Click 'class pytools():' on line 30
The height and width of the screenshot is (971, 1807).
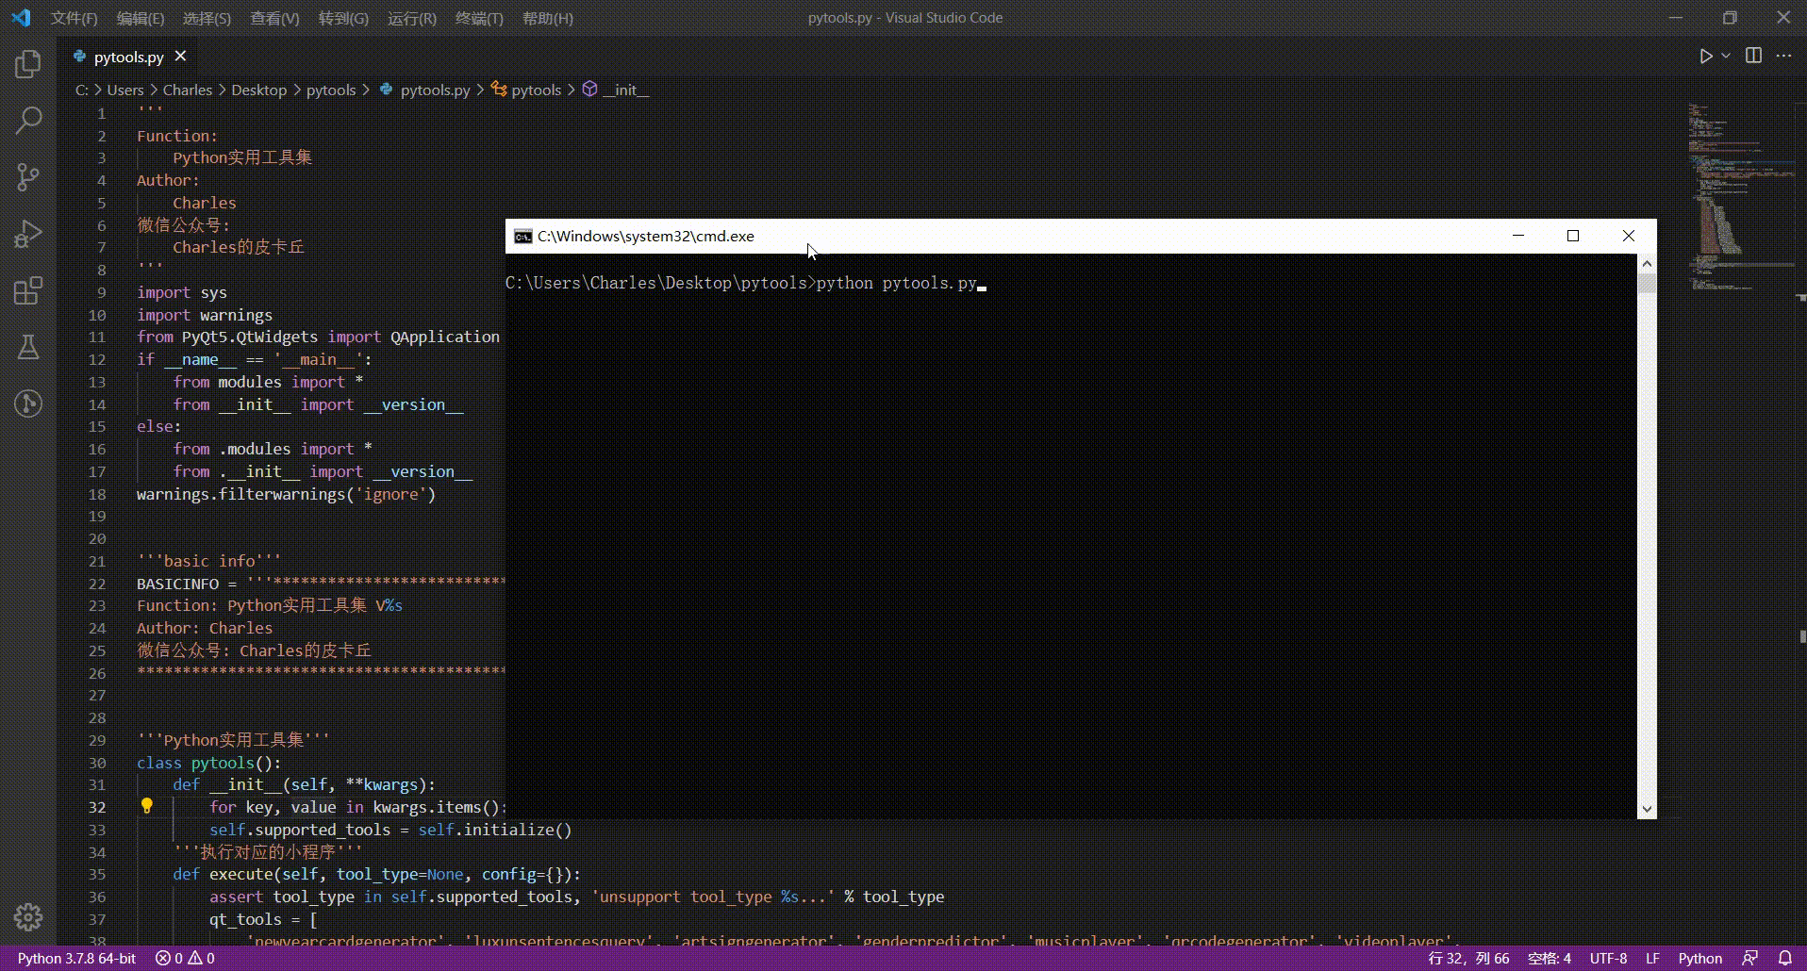tap(209, 763)
